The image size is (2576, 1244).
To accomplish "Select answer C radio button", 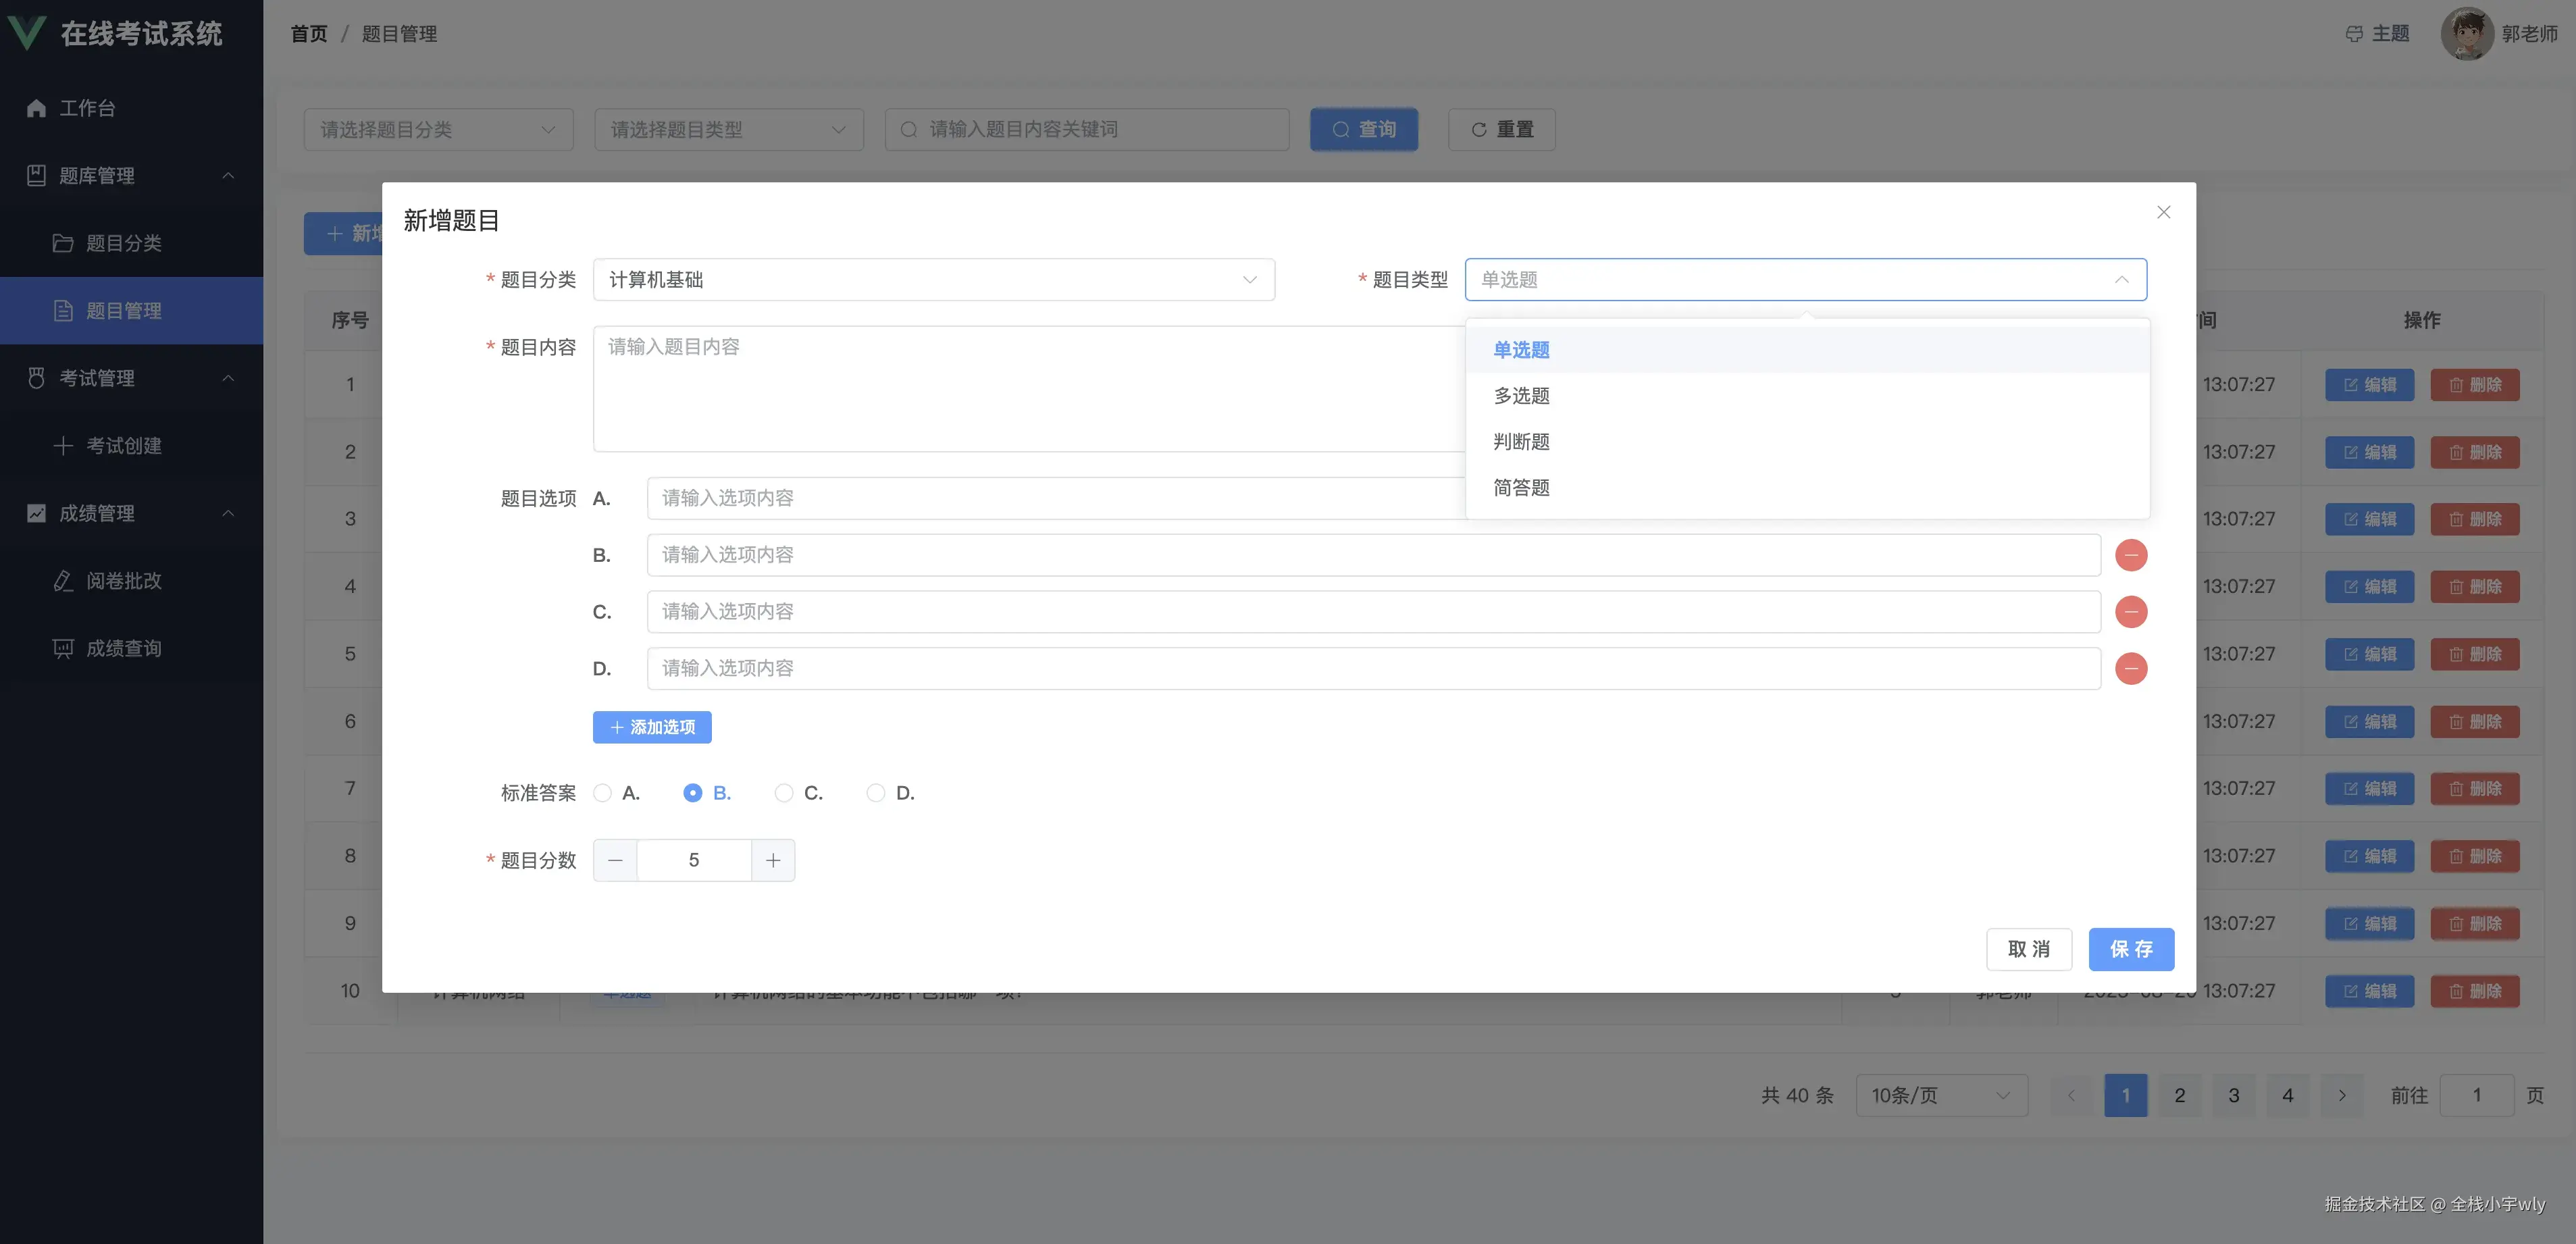I will click(784, 793).
